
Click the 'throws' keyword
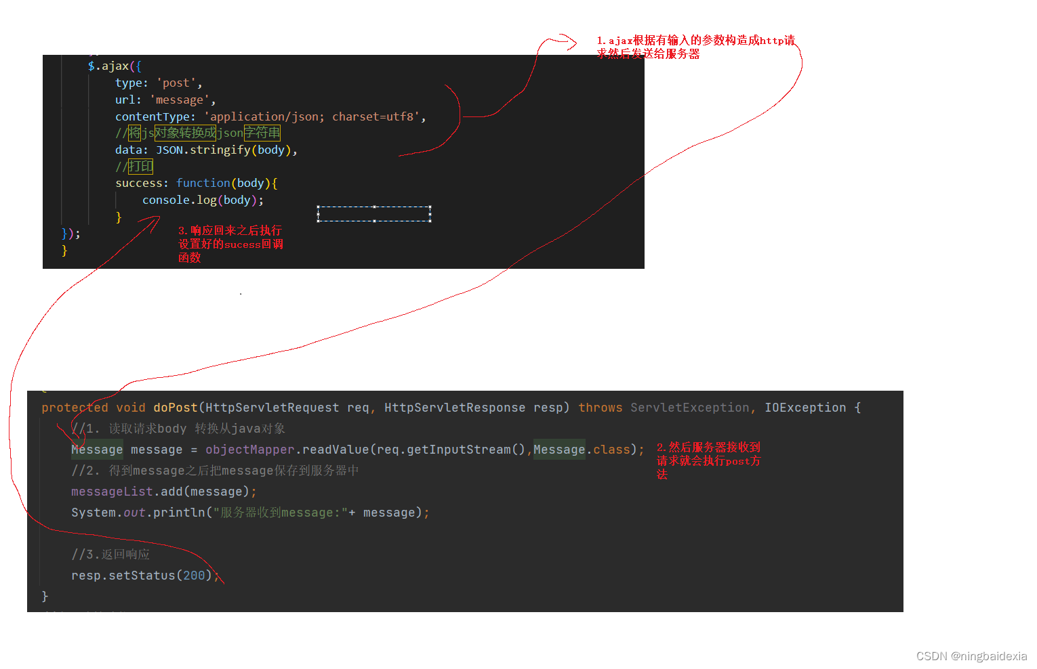coord(601,408)
